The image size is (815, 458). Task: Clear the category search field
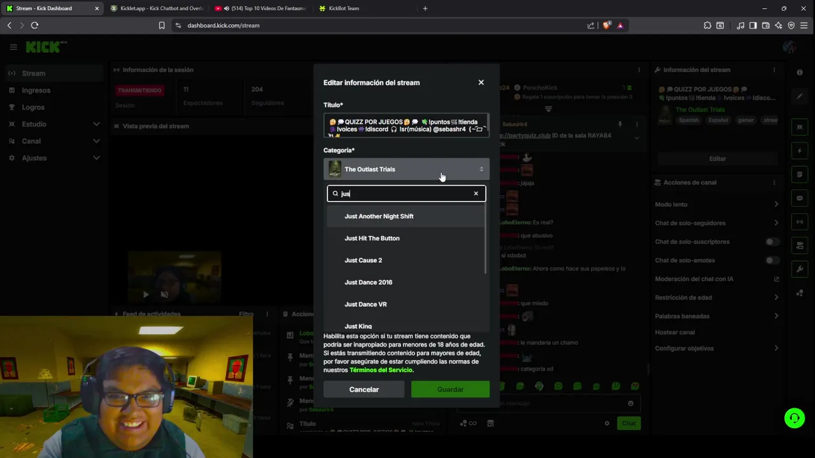476,193
